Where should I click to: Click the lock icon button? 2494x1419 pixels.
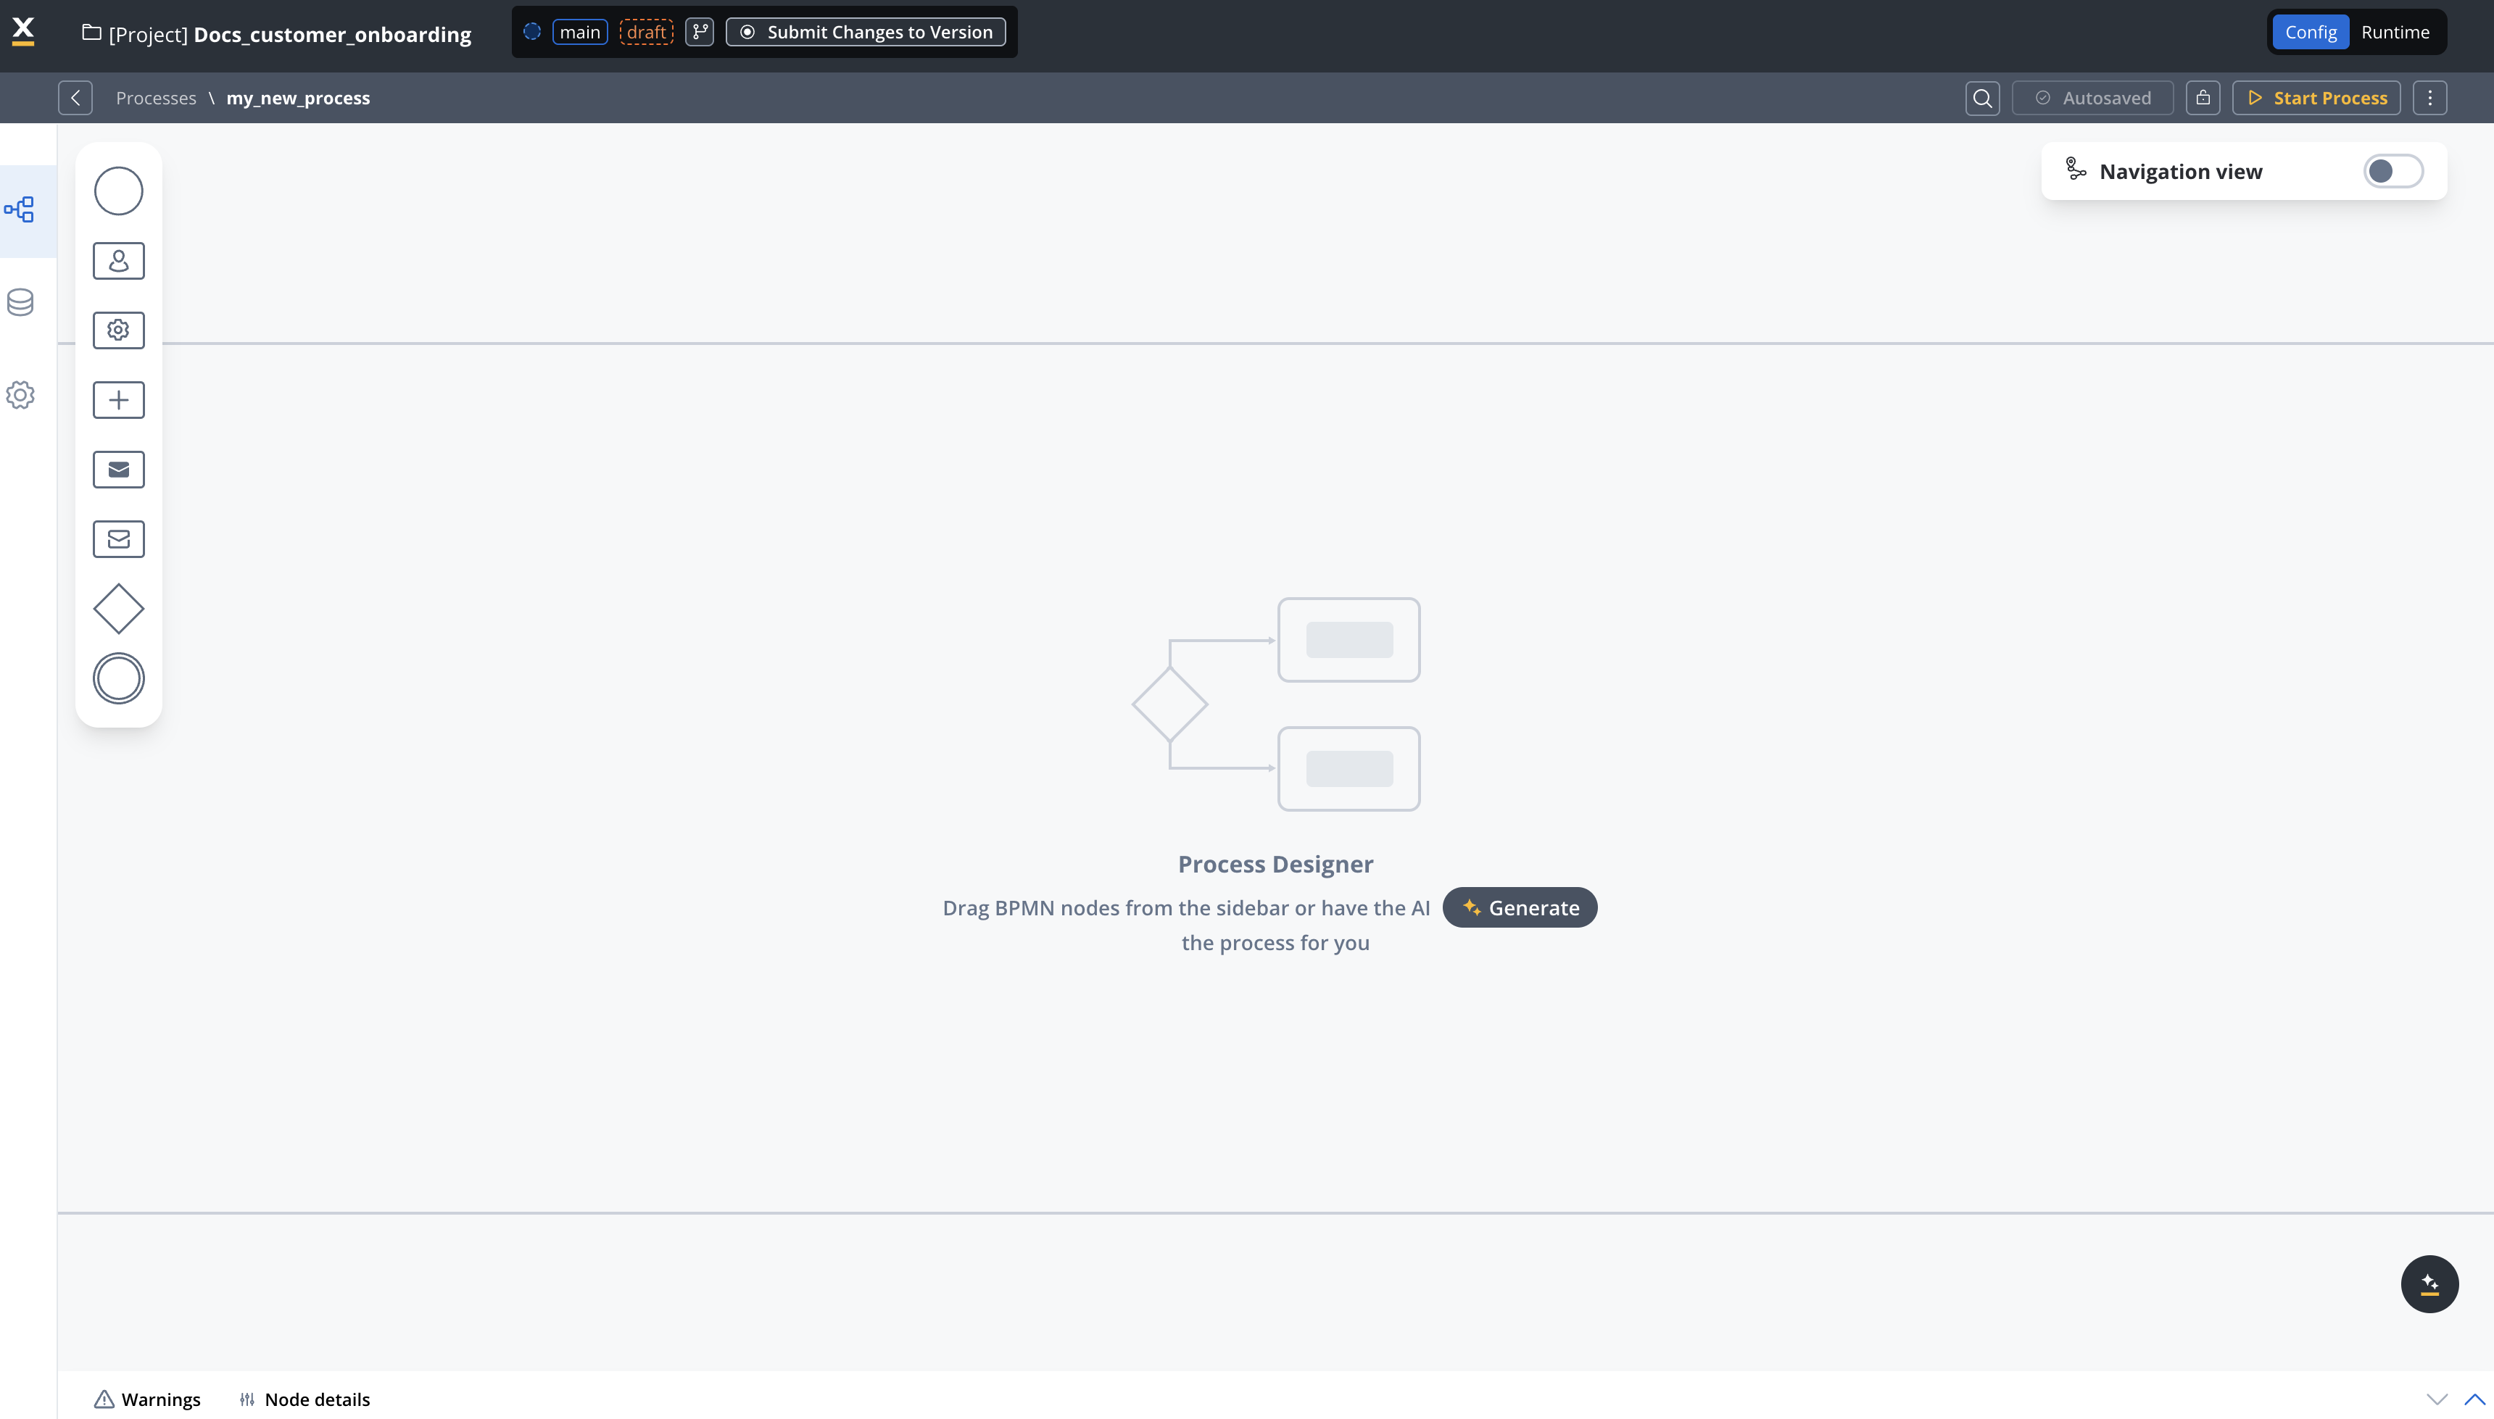[x=2203, y=99]
